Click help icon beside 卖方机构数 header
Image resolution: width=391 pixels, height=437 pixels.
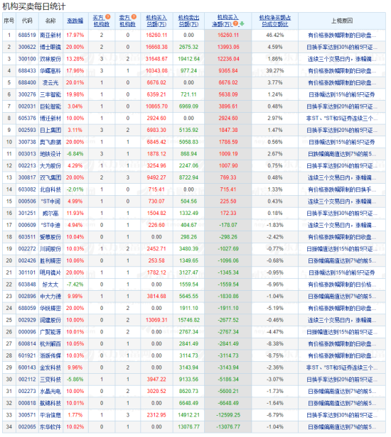click(x=134, y=17)
